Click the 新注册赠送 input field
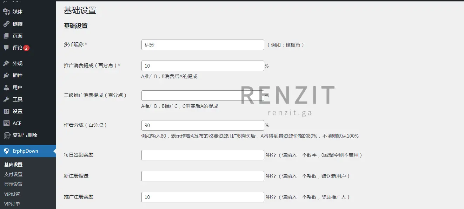Viewport: 464px width, 209px height. (x=203, y=176)
